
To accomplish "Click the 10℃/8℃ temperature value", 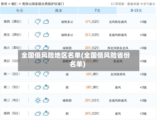I will pos(92,74).
